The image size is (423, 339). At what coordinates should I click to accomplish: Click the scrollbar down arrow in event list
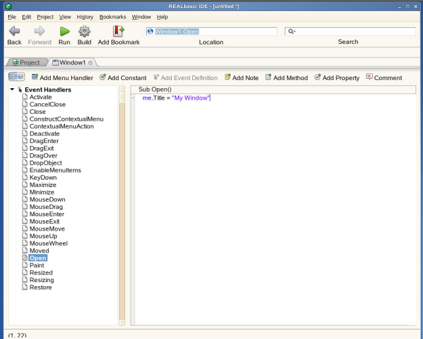[x=122, y=322]
